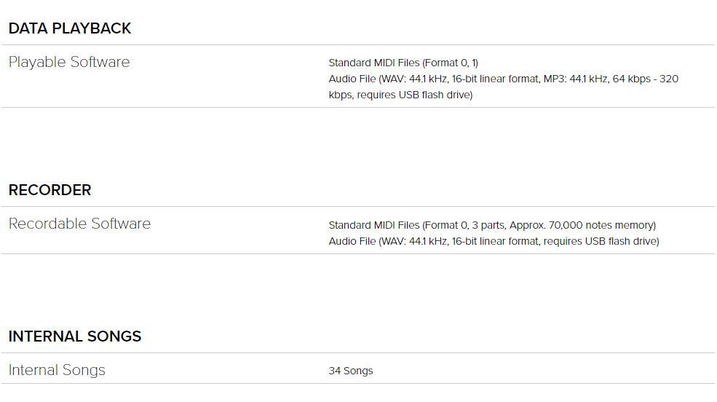Click the 'kbps, requires USB flash drive)' line

pyautogui.click(x=400, y=95)
